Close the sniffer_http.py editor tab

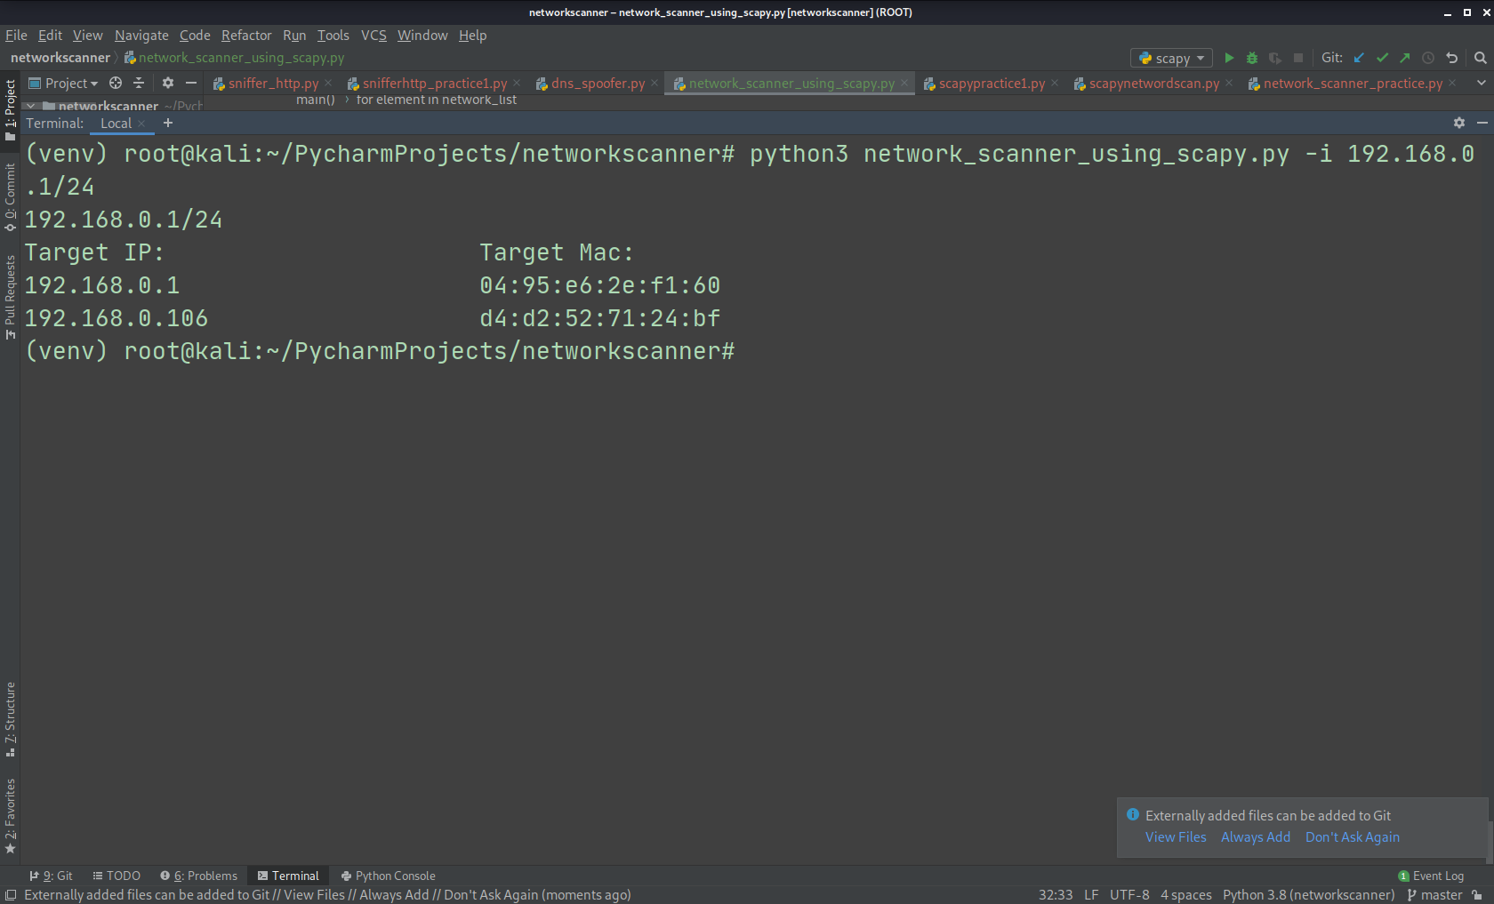pos(328,83)
